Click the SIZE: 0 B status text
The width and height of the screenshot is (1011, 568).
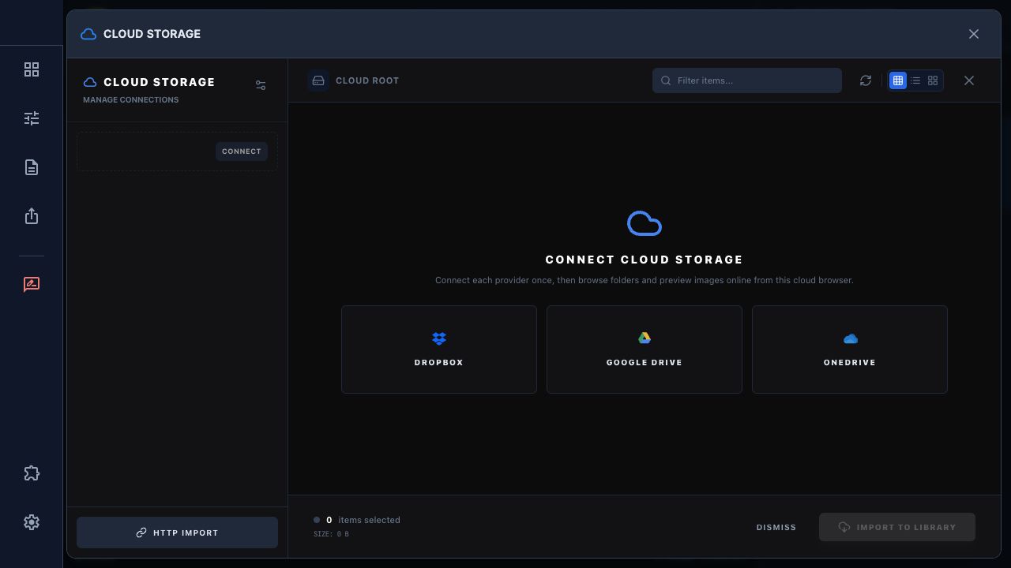click(331, 534)
